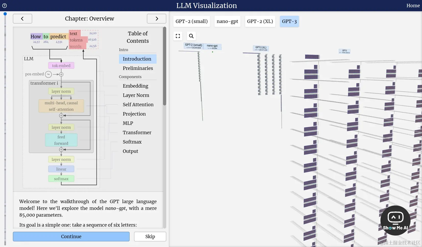Open Preliminaries in table of contents

(138, 68)
